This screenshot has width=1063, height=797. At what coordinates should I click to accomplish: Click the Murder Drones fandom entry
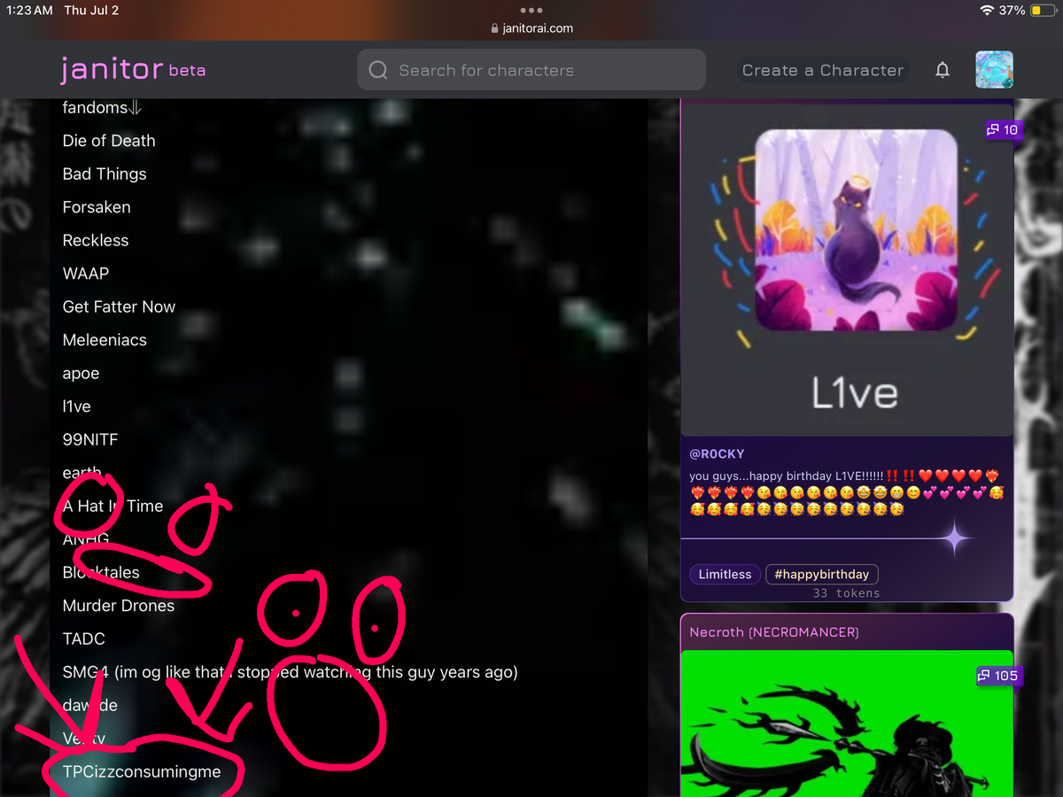click(119, 606)
